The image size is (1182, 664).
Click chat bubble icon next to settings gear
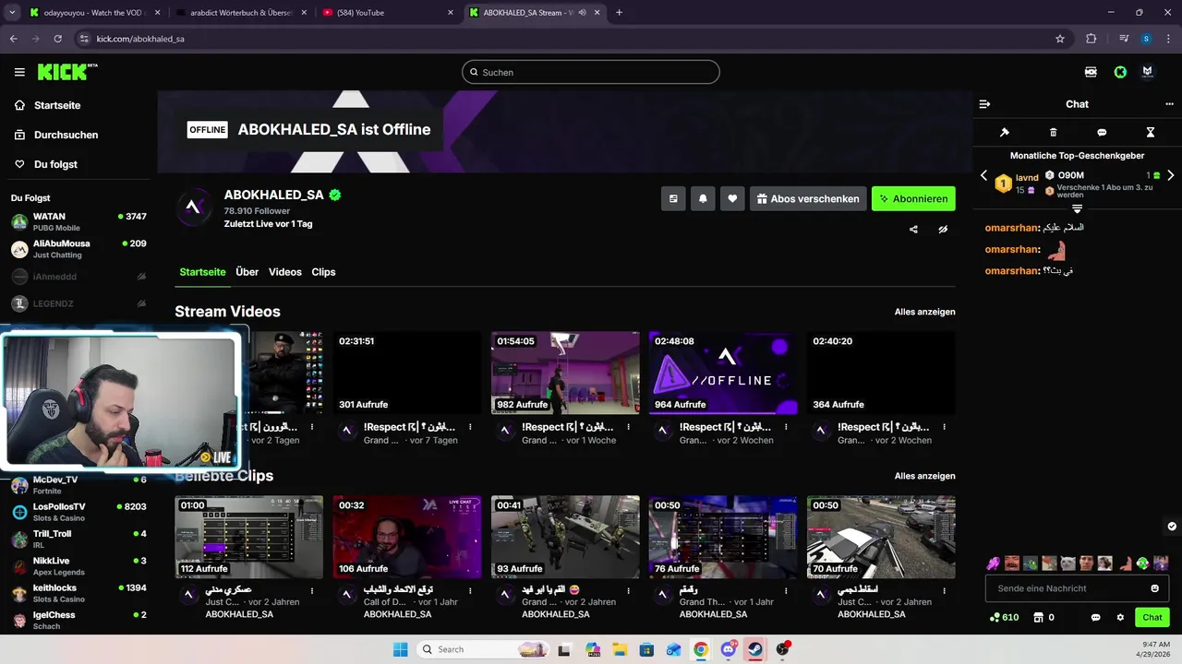pyautogui.click(x=1096, y=618)
